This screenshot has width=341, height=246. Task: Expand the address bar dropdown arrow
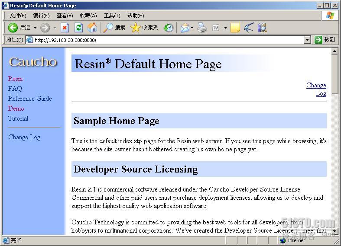coord(307,40)
